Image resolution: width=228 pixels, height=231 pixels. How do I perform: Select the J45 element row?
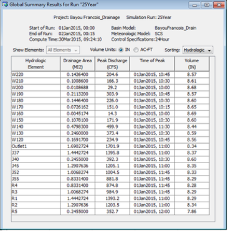coord(110,166)
